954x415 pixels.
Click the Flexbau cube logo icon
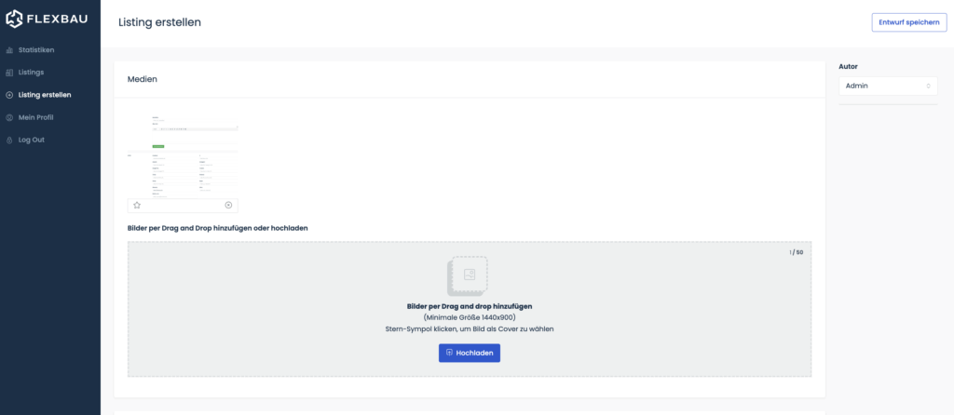click(14, 20)
